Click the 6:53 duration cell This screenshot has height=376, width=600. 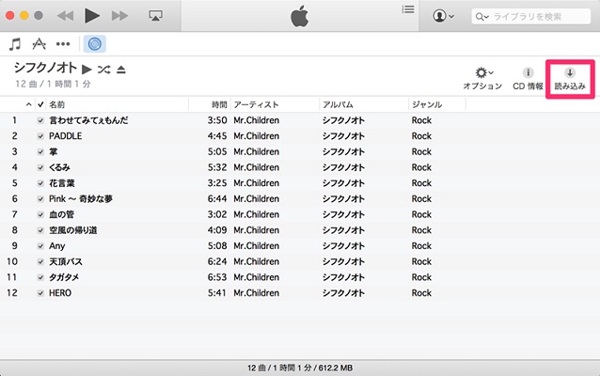[217, 277]
